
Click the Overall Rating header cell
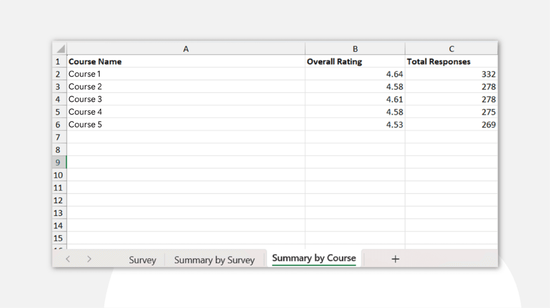point(355,61)
